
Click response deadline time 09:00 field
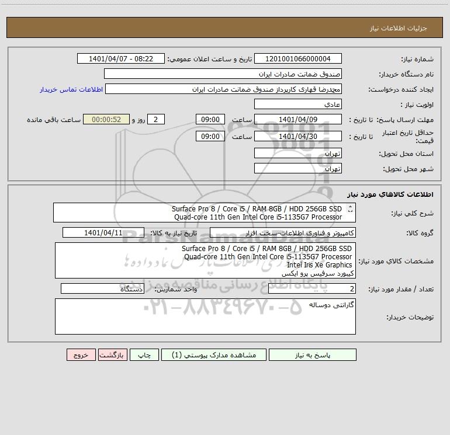pyautogui.click(x=210, y=119)
